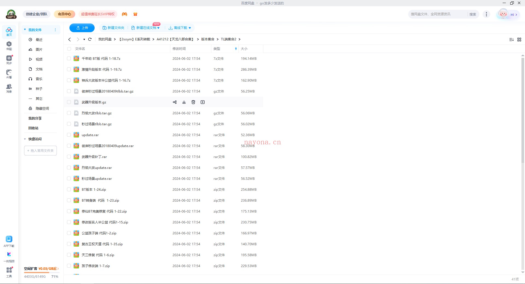Click the 搜索 search button
The image size is (525, 284).
473,14
